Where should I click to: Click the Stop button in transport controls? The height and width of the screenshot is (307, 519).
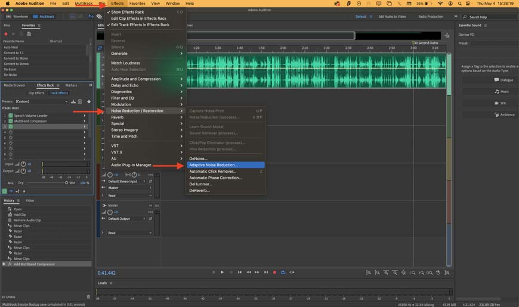click(214, 272)
